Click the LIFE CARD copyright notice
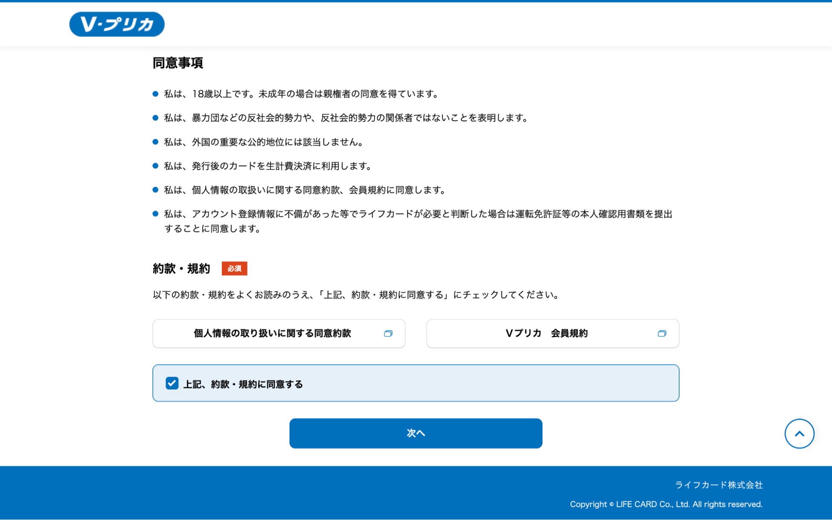The image size is (832, 520). coord(666,504)
